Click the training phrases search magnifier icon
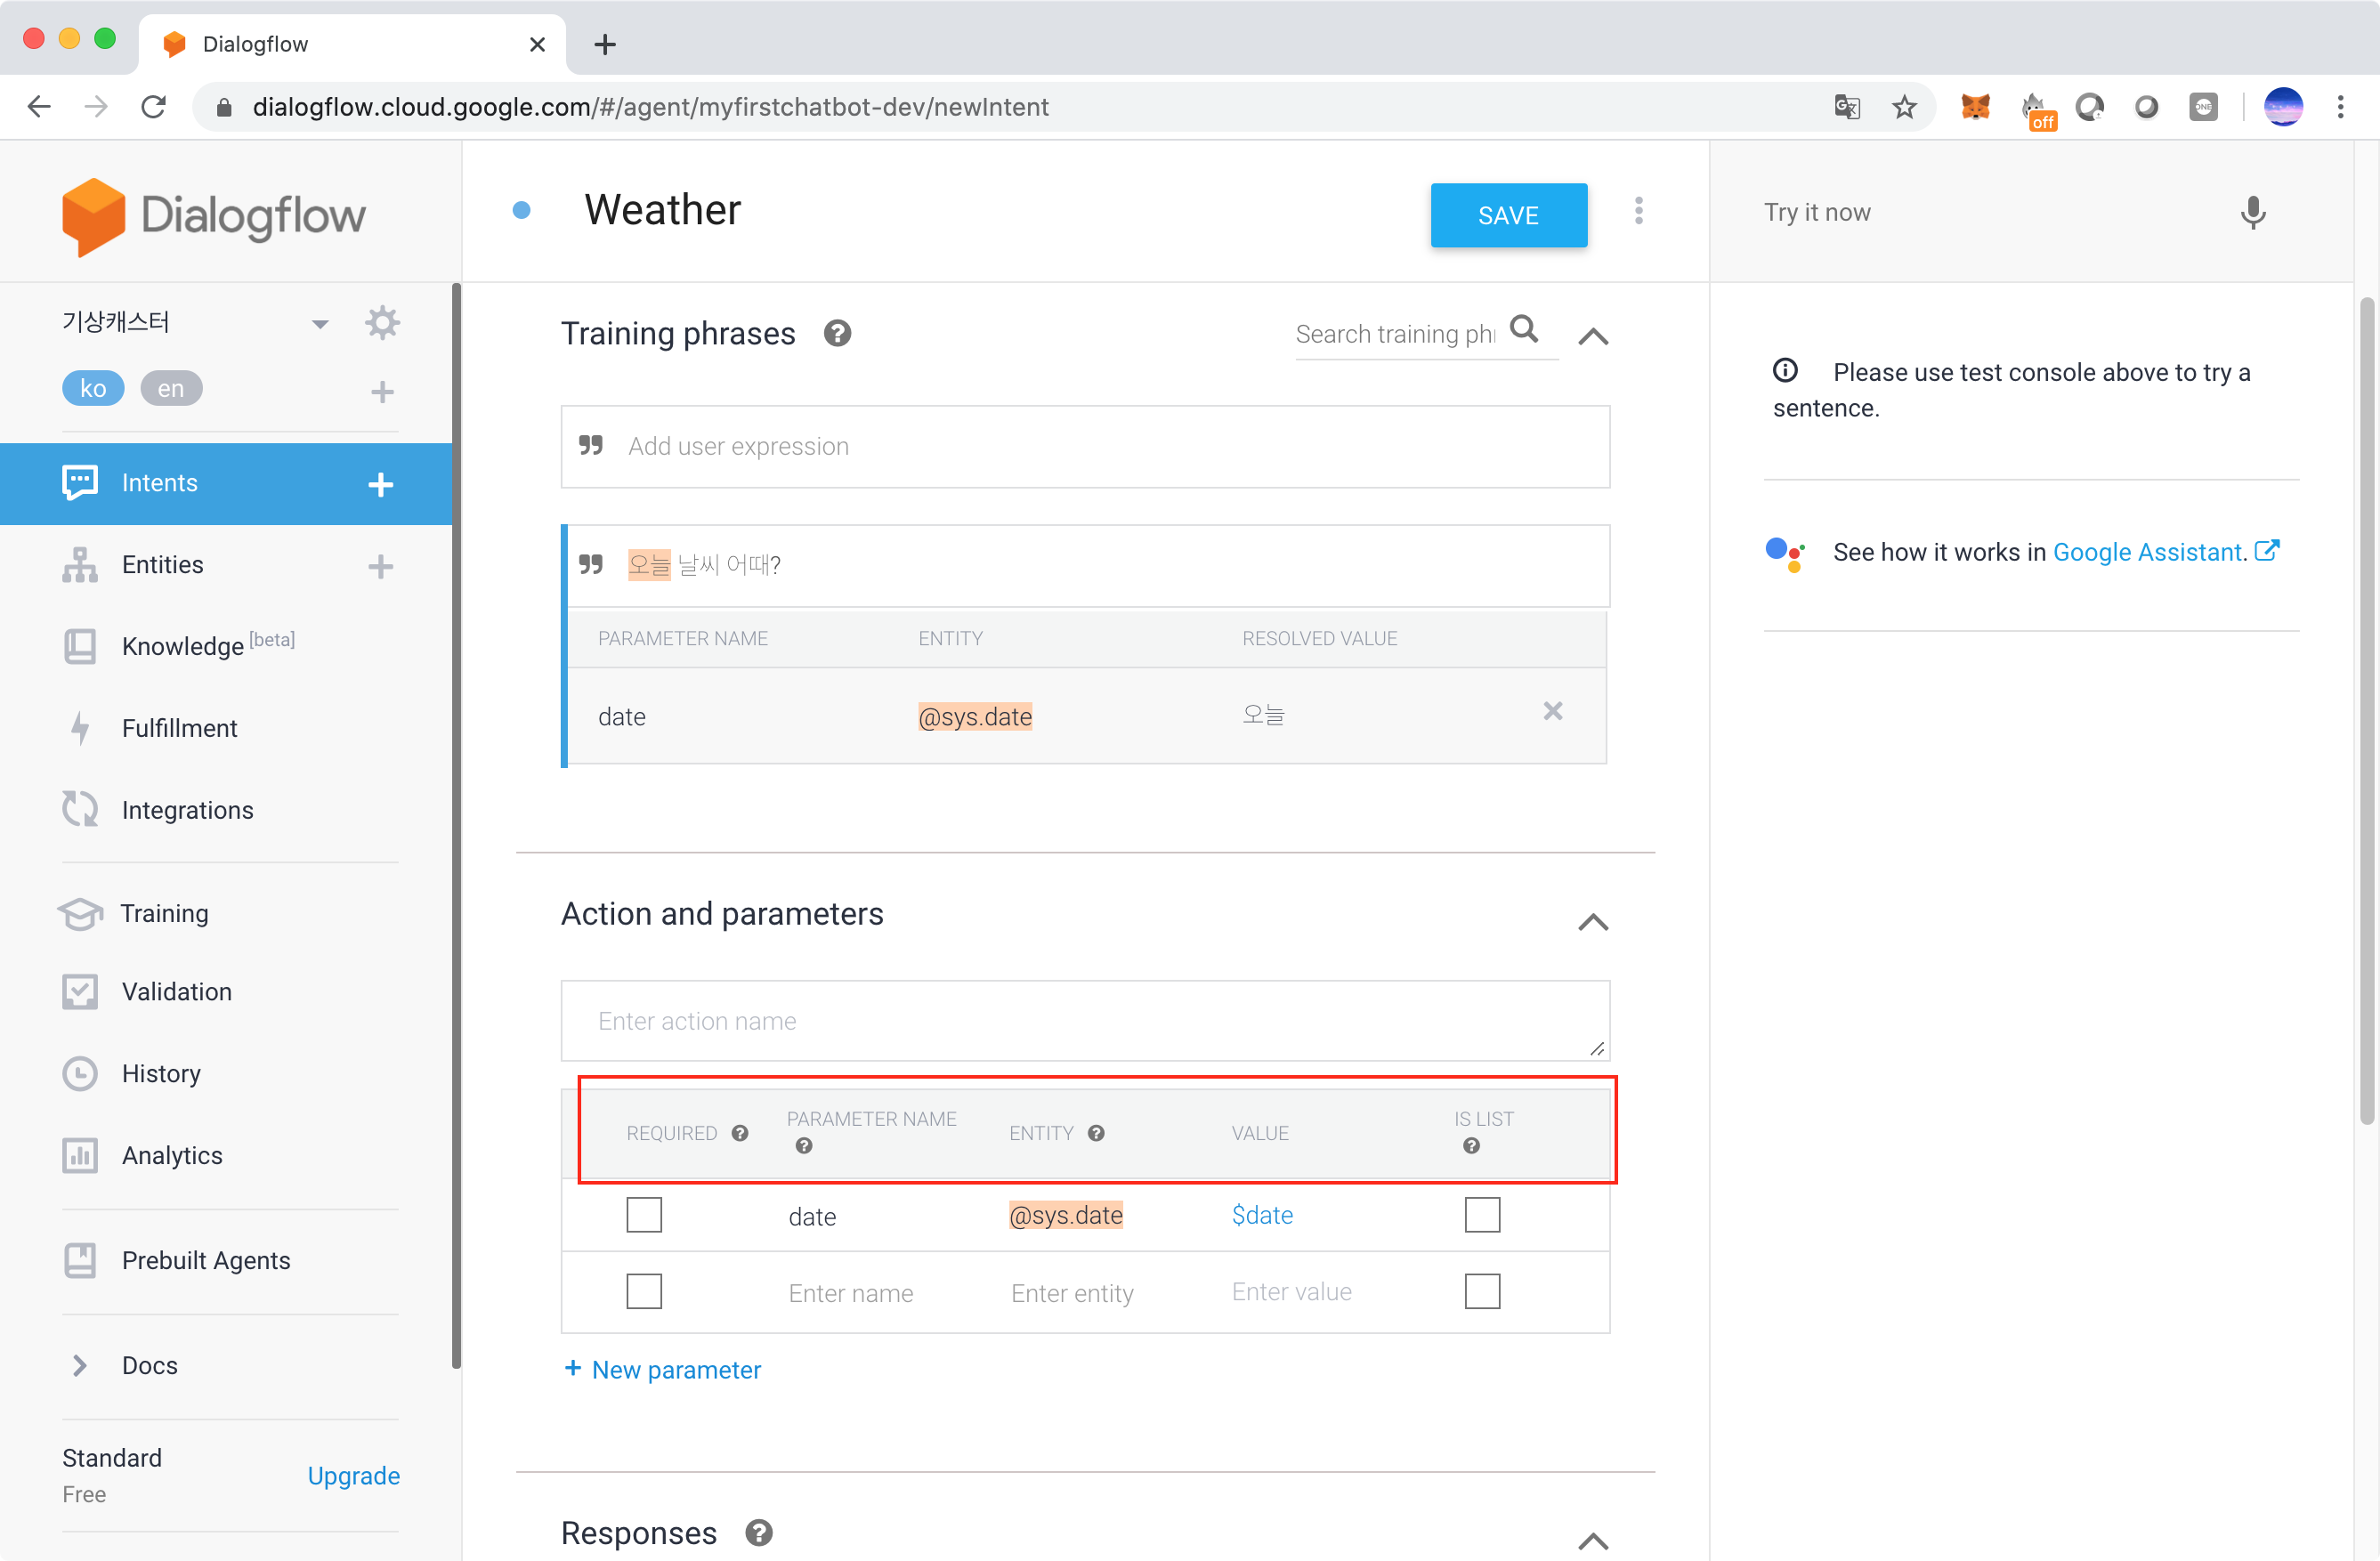 tap(1523, 329)
